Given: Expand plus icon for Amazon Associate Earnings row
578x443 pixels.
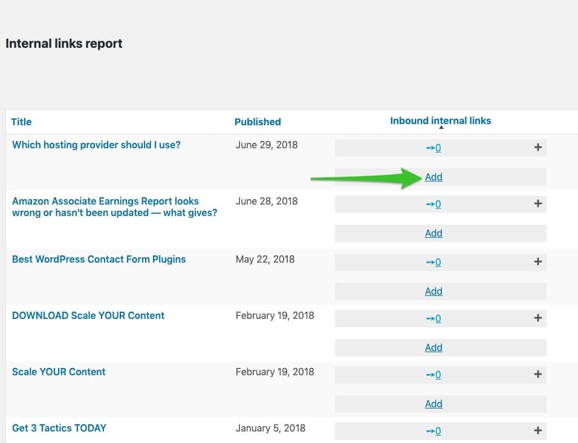Looking at the screenshot, I should point(538,203).
